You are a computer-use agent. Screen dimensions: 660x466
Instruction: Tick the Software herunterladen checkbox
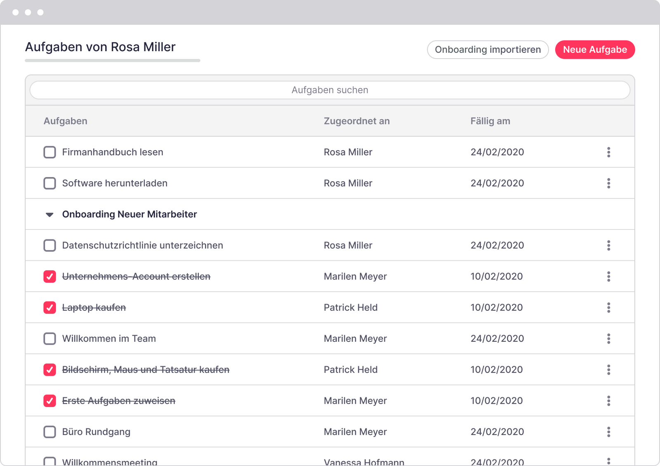click(50, 183)
